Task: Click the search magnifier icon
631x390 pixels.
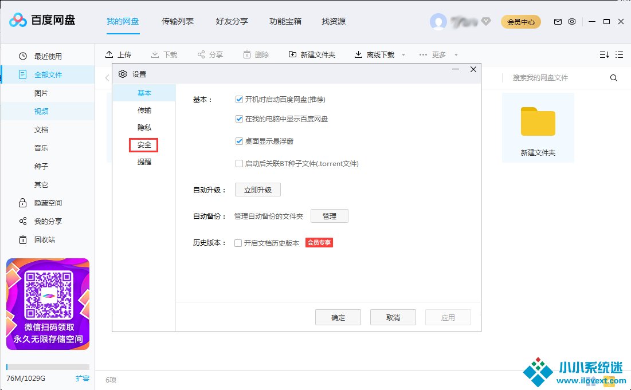Action: click(x=614, y=77)
